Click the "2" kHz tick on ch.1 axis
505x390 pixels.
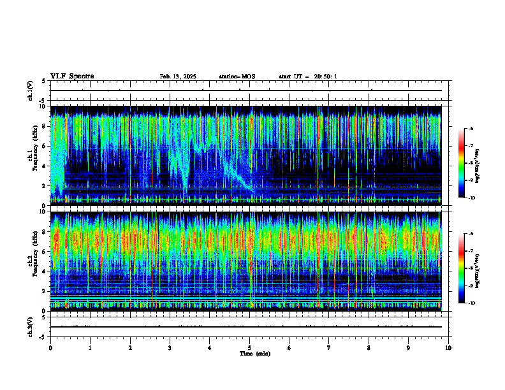point(45,185)
